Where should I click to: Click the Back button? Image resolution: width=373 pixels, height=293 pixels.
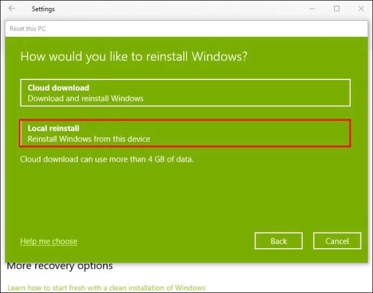(x=278, y=241)
